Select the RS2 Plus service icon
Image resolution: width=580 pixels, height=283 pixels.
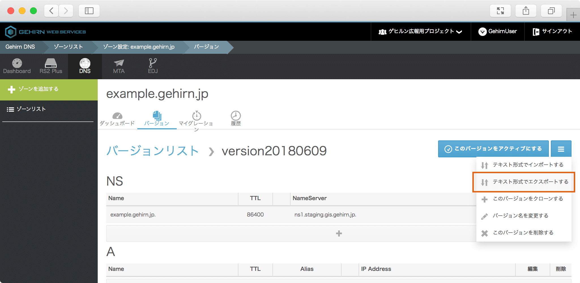51,66
